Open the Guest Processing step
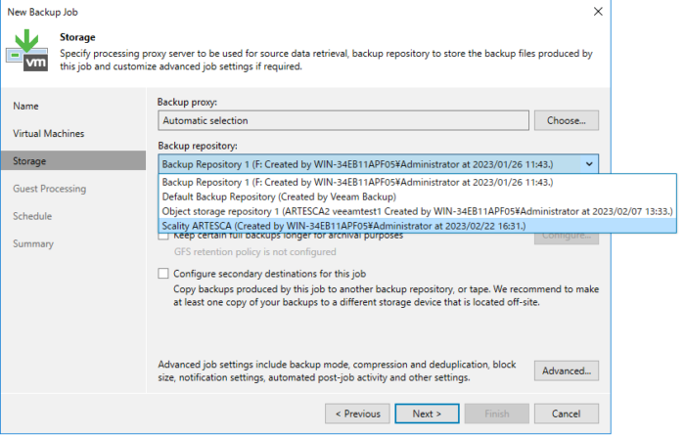Screen dimensions: 685x435 click(x=50, y=189)
